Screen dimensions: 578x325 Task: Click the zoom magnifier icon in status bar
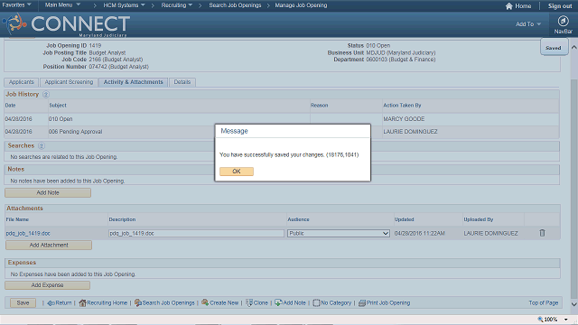pyautogui.click(x=540, y=319)
